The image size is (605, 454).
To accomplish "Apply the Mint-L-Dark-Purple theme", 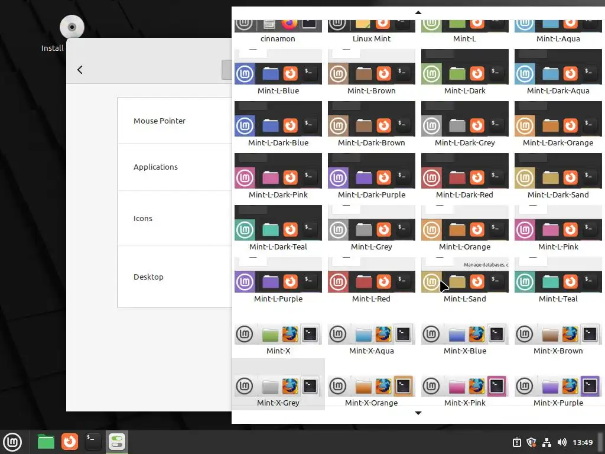I will pyautogui.click(x=371, y=176).
